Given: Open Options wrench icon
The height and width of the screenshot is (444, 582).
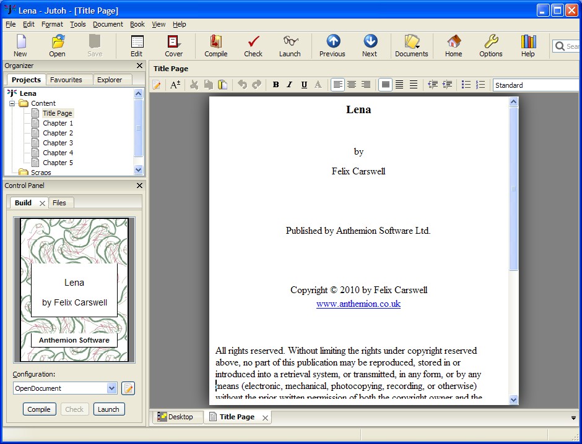Looking at the screenshot, I should (x=491, y=46).
